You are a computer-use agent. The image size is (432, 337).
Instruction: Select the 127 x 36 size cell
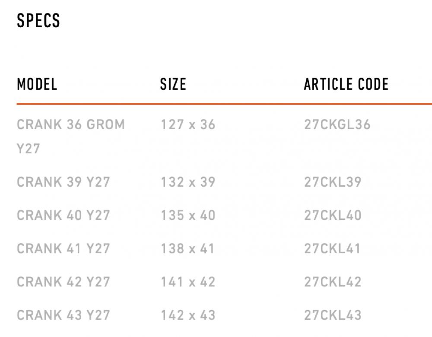coord(188,125)
